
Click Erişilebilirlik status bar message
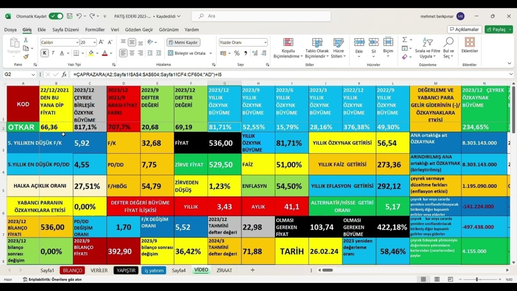coord(52,279)
